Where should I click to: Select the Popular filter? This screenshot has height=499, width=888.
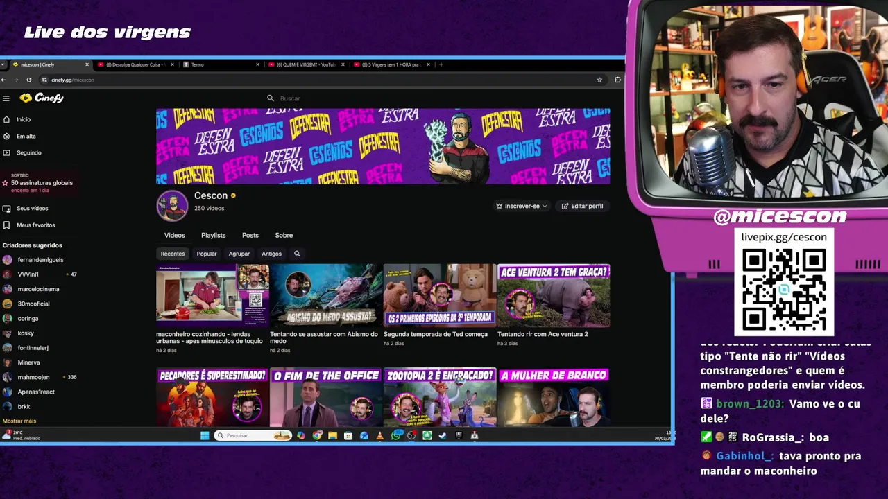point(207,254)
